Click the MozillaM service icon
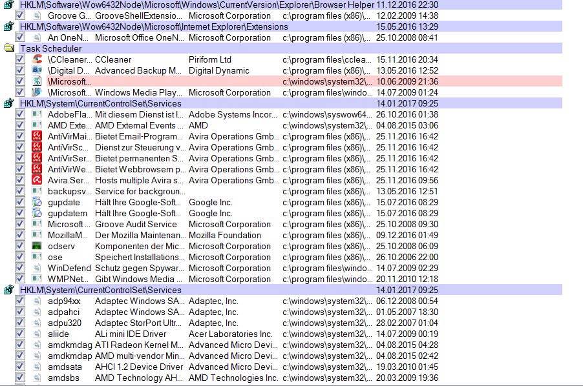Viewport: 583px width, 386px height. 37,235
